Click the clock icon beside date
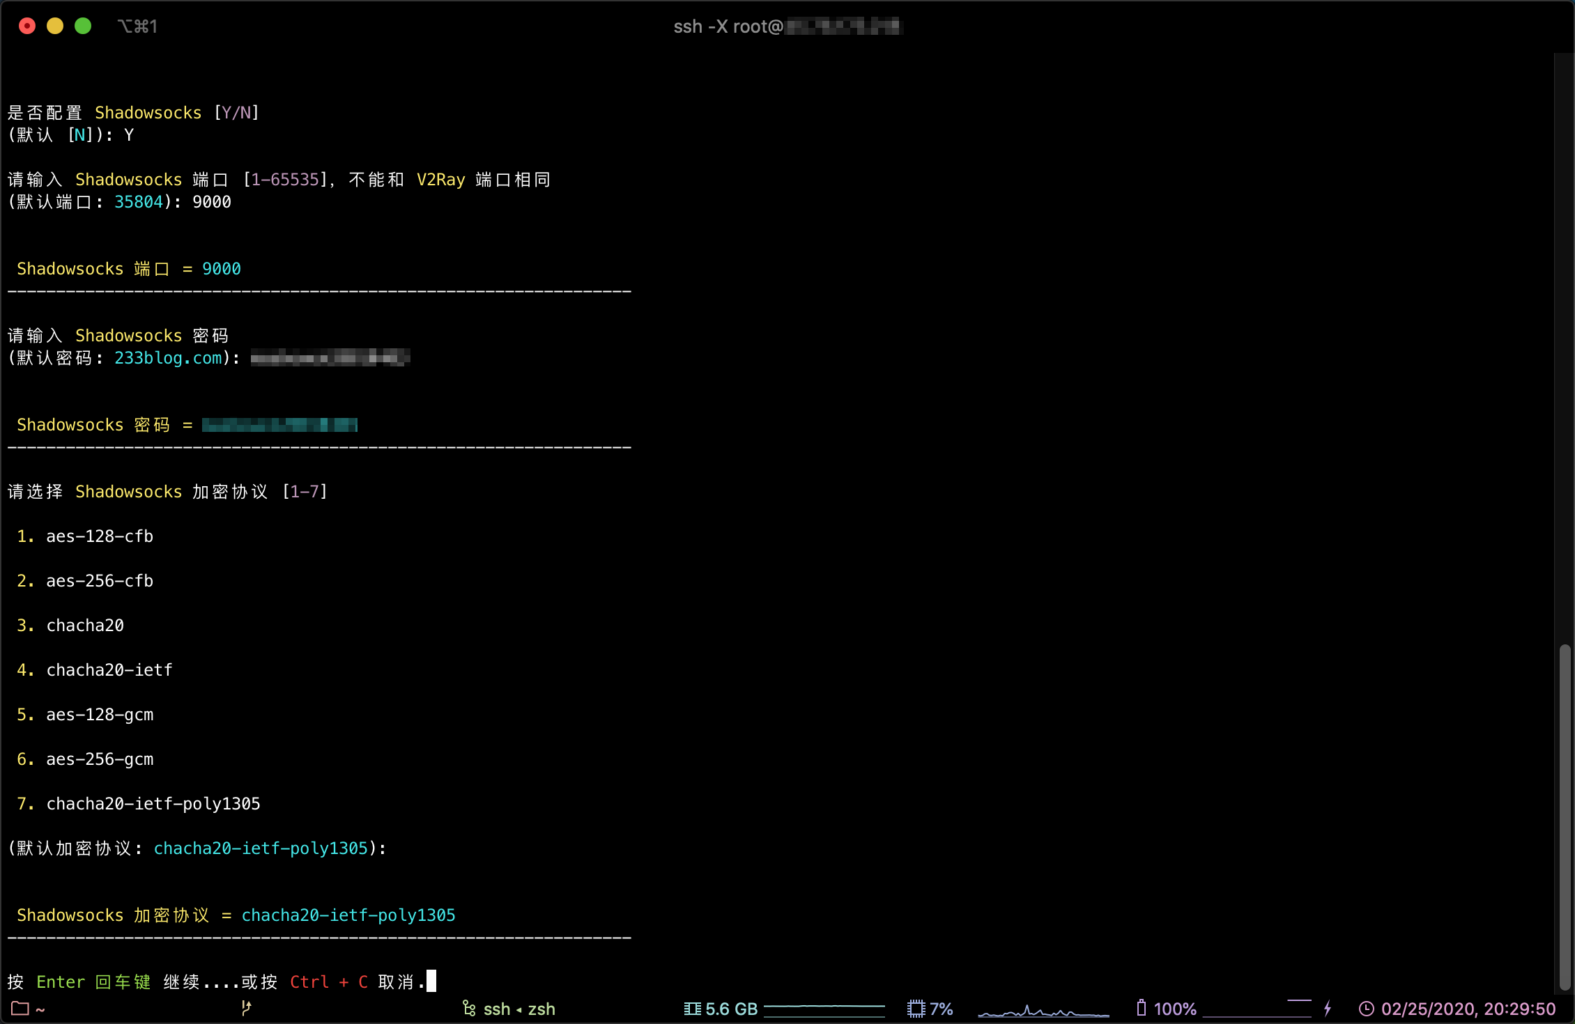 tap(1366, 1009)
